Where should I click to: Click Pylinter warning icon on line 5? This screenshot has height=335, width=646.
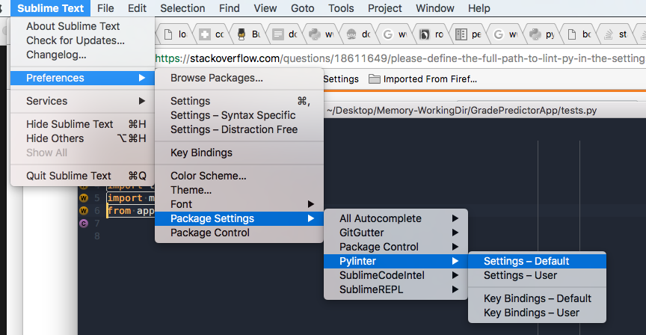pos(84,198)
